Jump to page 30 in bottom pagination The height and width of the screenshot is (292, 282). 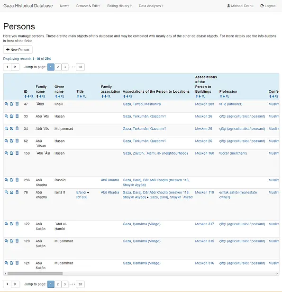point(80,284)
